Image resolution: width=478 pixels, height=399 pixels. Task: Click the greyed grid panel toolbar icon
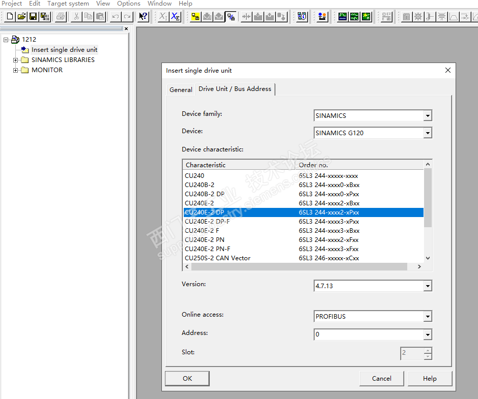[406, 16]
